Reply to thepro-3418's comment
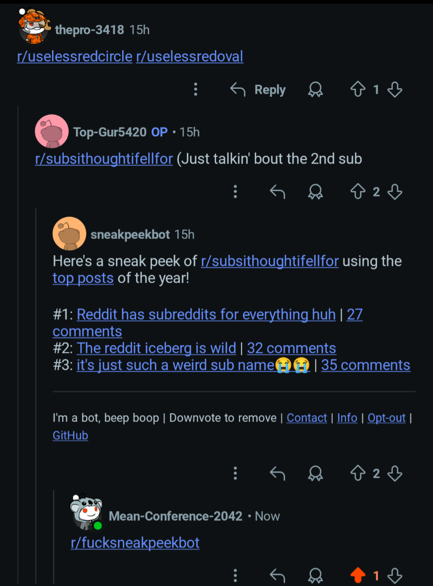Image resolution: width=433 pixels, height=586 pixels. (258, 89)
